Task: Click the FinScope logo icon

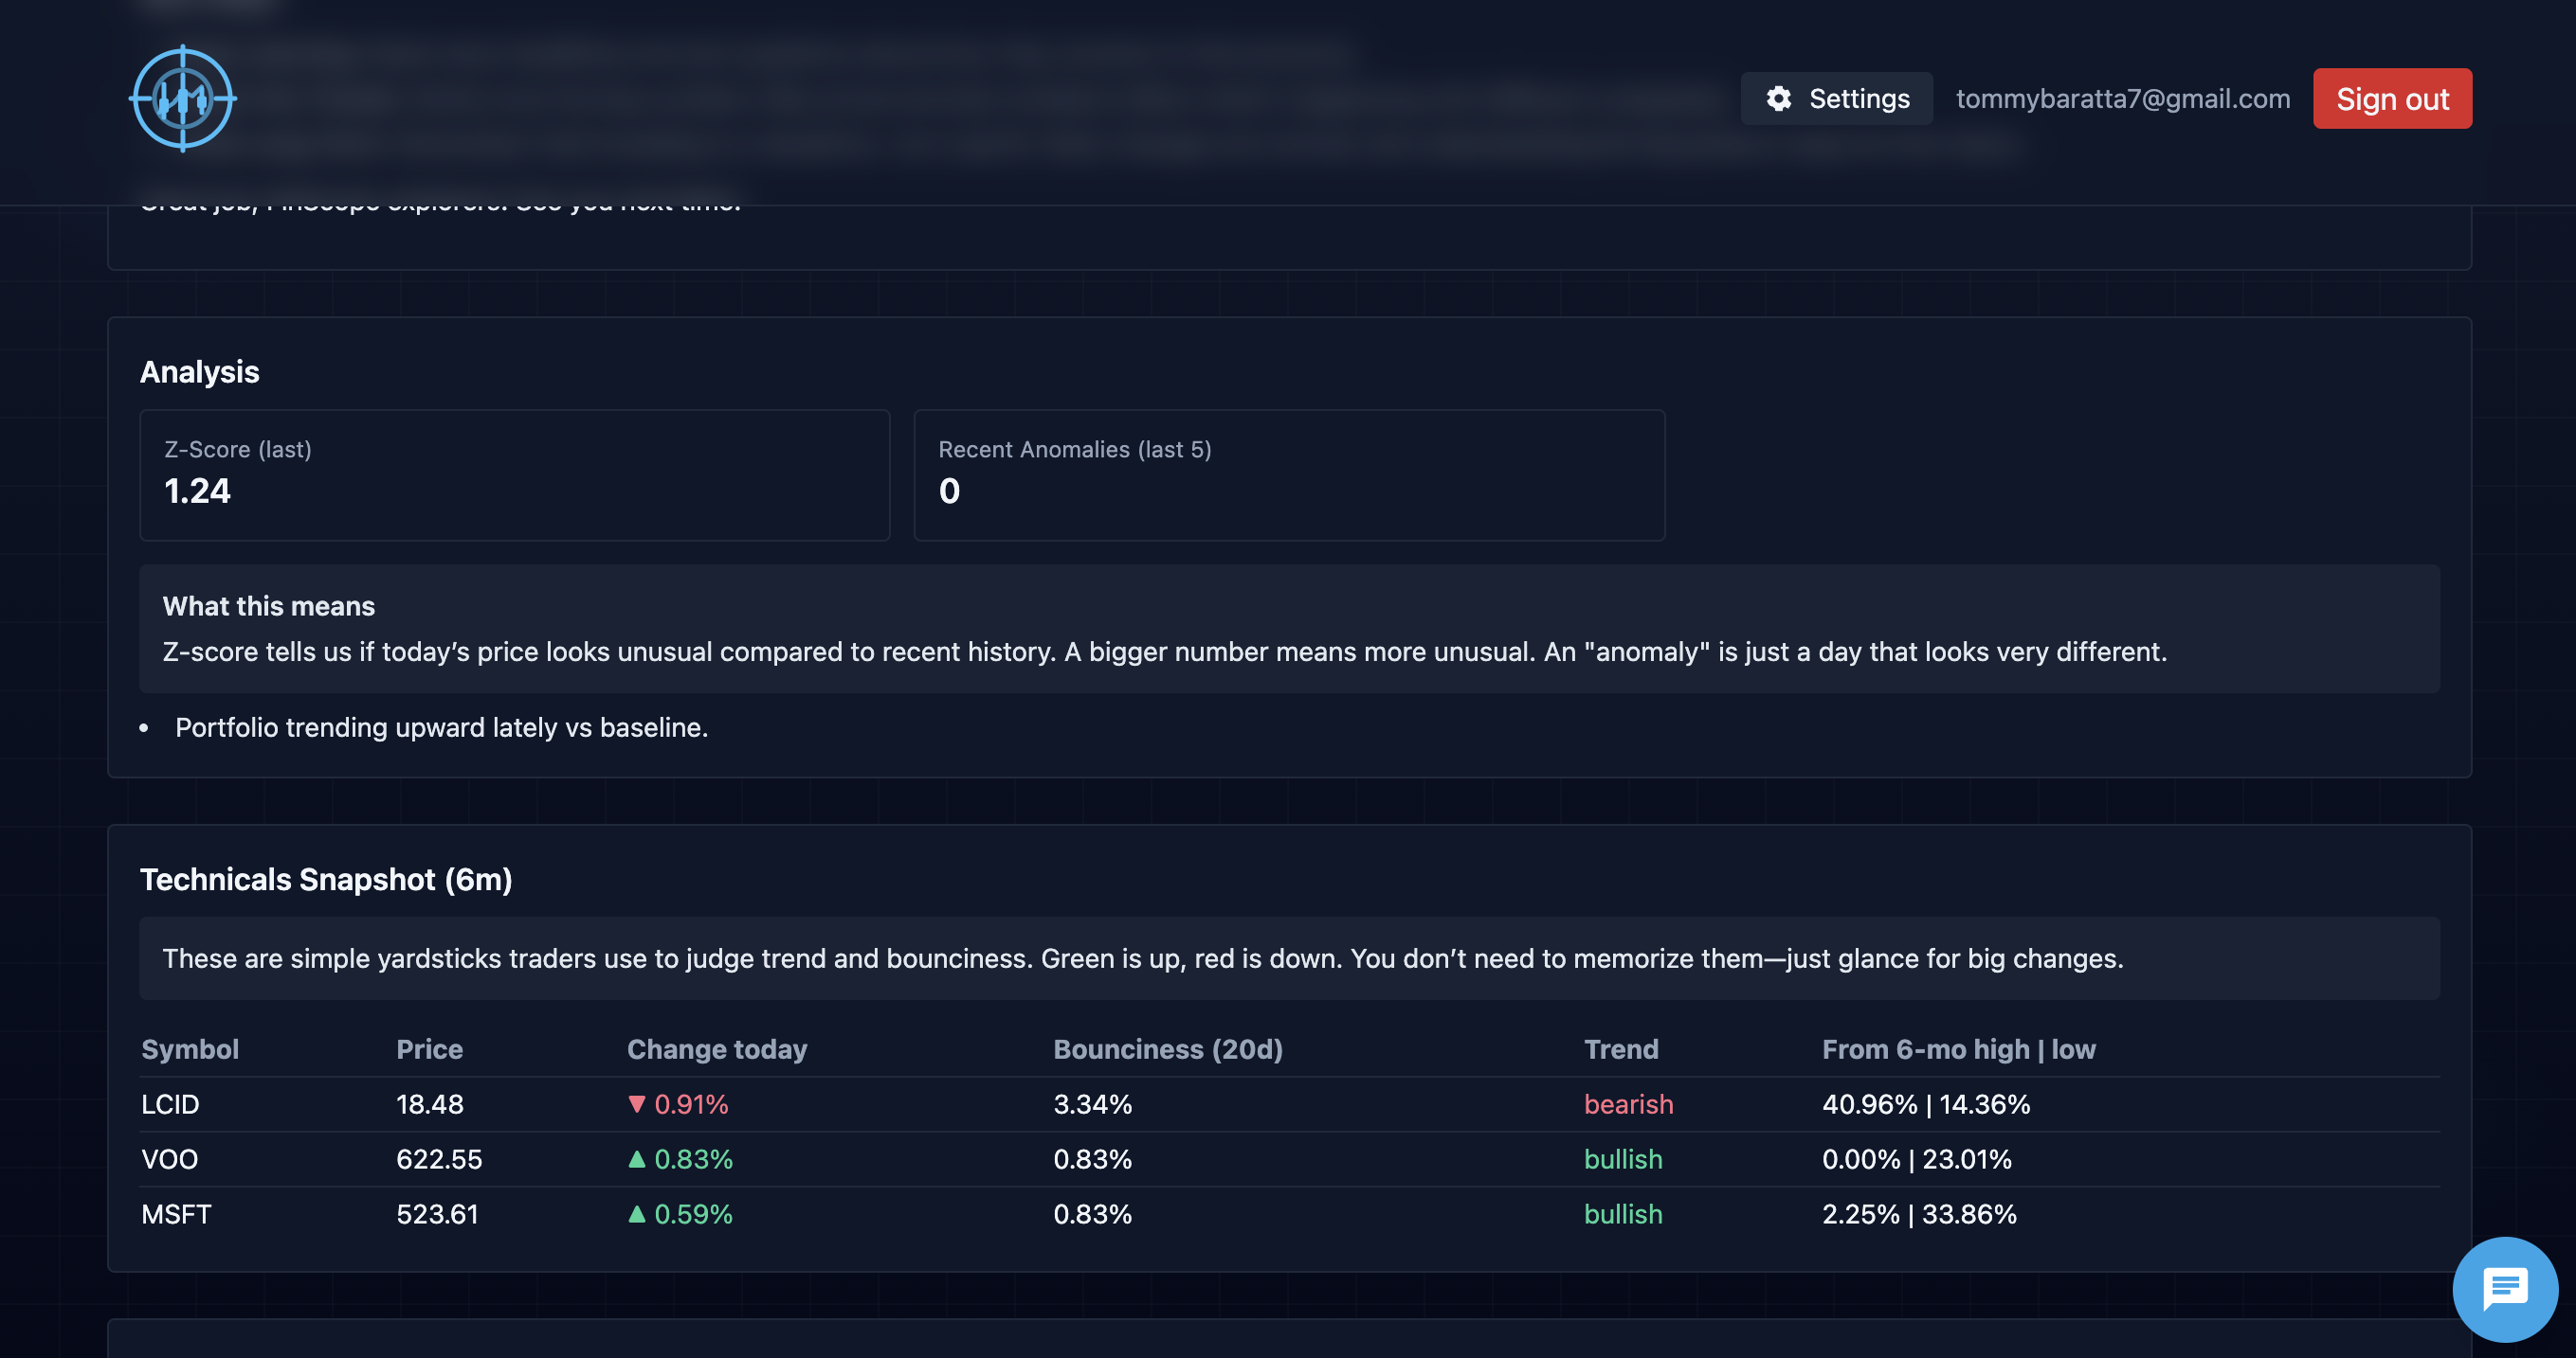Action: pyautogui.click(x=183, y=98)
